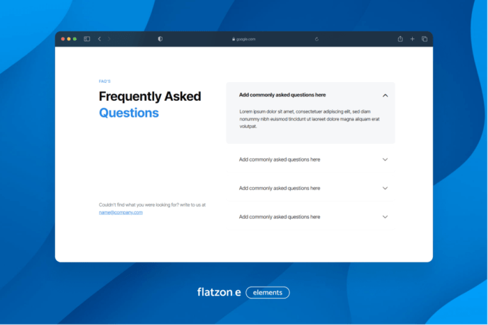Select the last FAQ question text
Image resolution: width=488 pixels, height=325 pixels.
tap(279, 217)
